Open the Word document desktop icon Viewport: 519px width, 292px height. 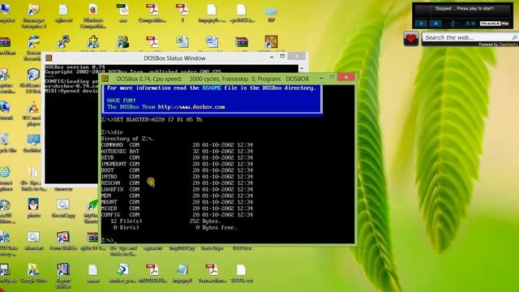tap(212, 42)
